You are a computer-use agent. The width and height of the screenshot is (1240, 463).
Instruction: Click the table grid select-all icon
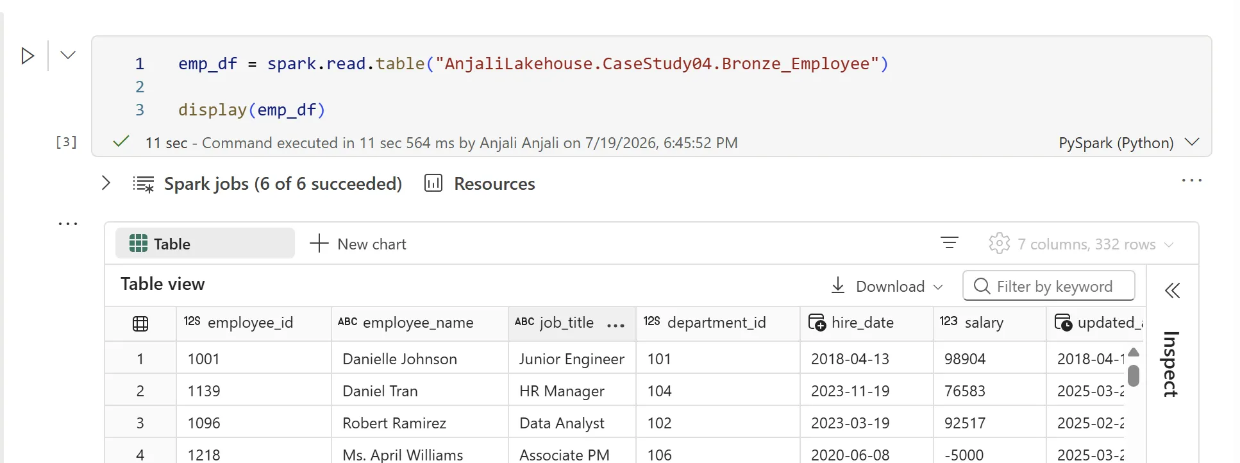click(140, 324)
